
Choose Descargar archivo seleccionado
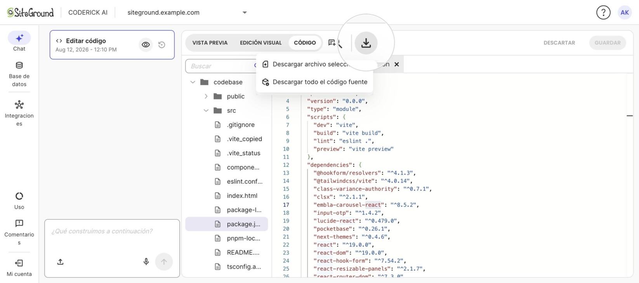pos(314,64)
